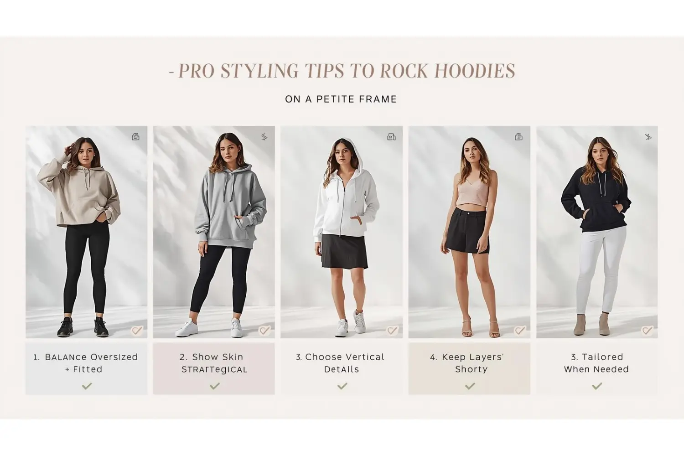The image size is (684, 456).
Task: Open the black hoodie with white jeans photo
Action: (x=597, y=232)
